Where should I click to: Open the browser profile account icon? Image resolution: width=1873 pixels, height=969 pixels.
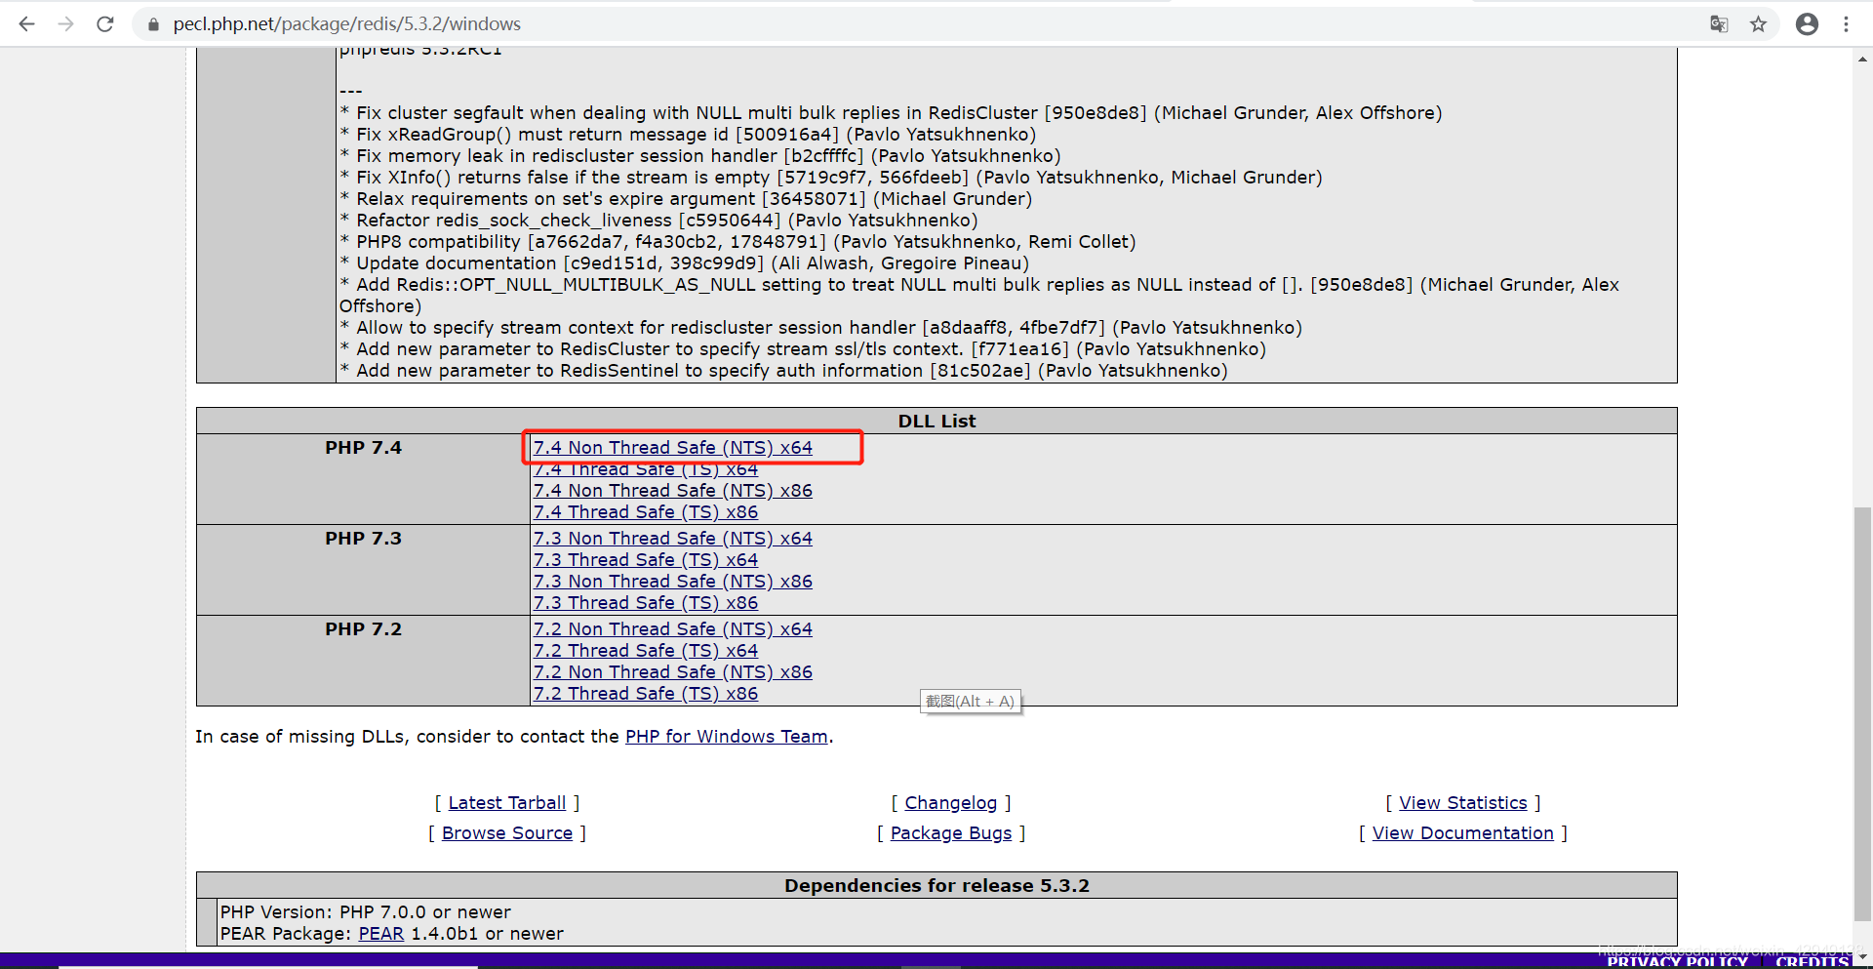tap(1807, 23)
